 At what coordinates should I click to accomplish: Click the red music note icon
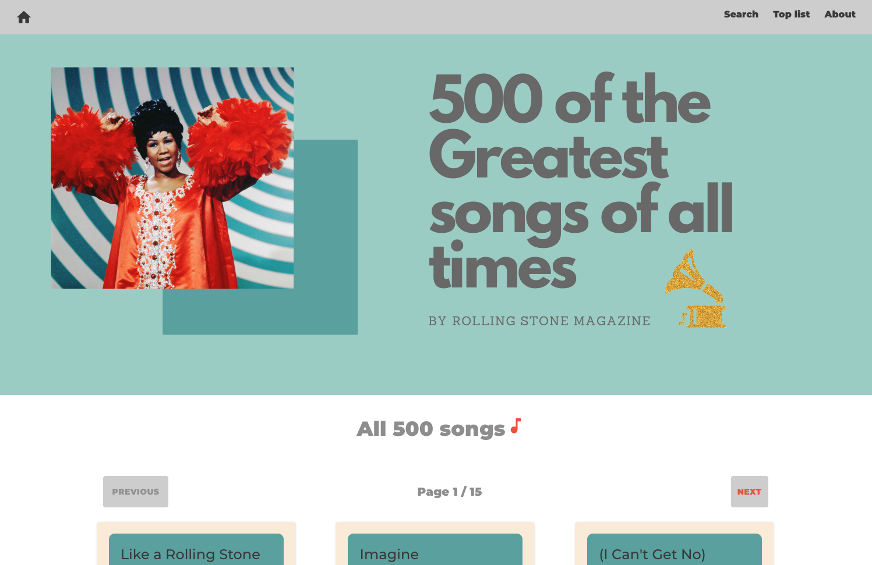[x=516, y=426]
